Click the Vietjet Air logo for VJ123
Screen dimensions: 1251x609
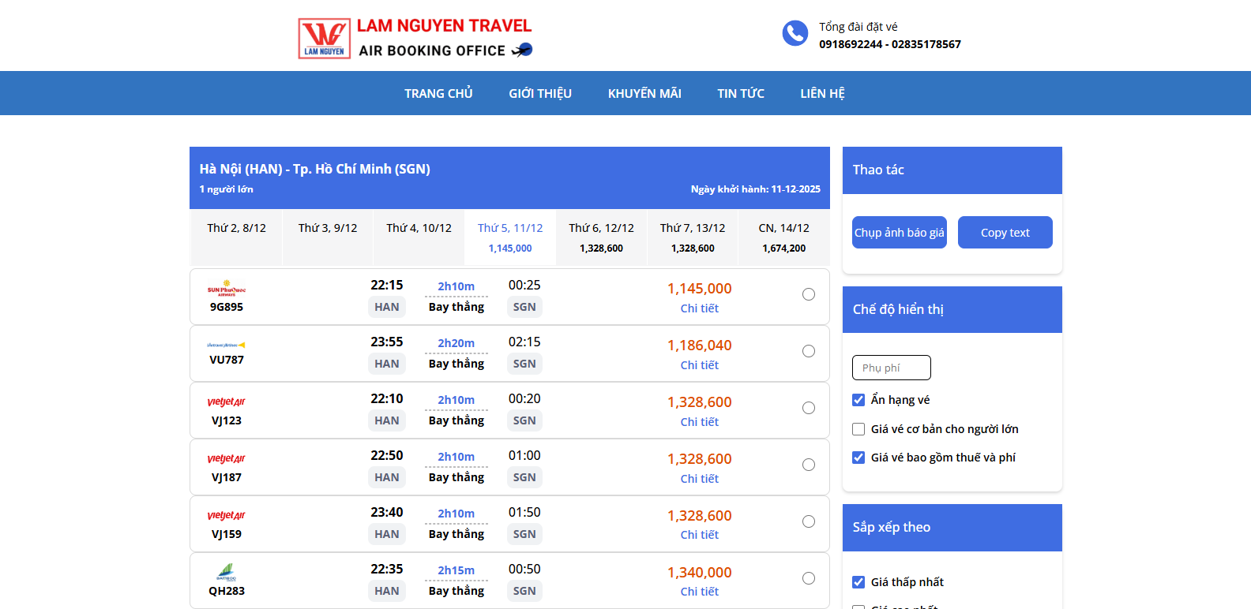[227, 402]
